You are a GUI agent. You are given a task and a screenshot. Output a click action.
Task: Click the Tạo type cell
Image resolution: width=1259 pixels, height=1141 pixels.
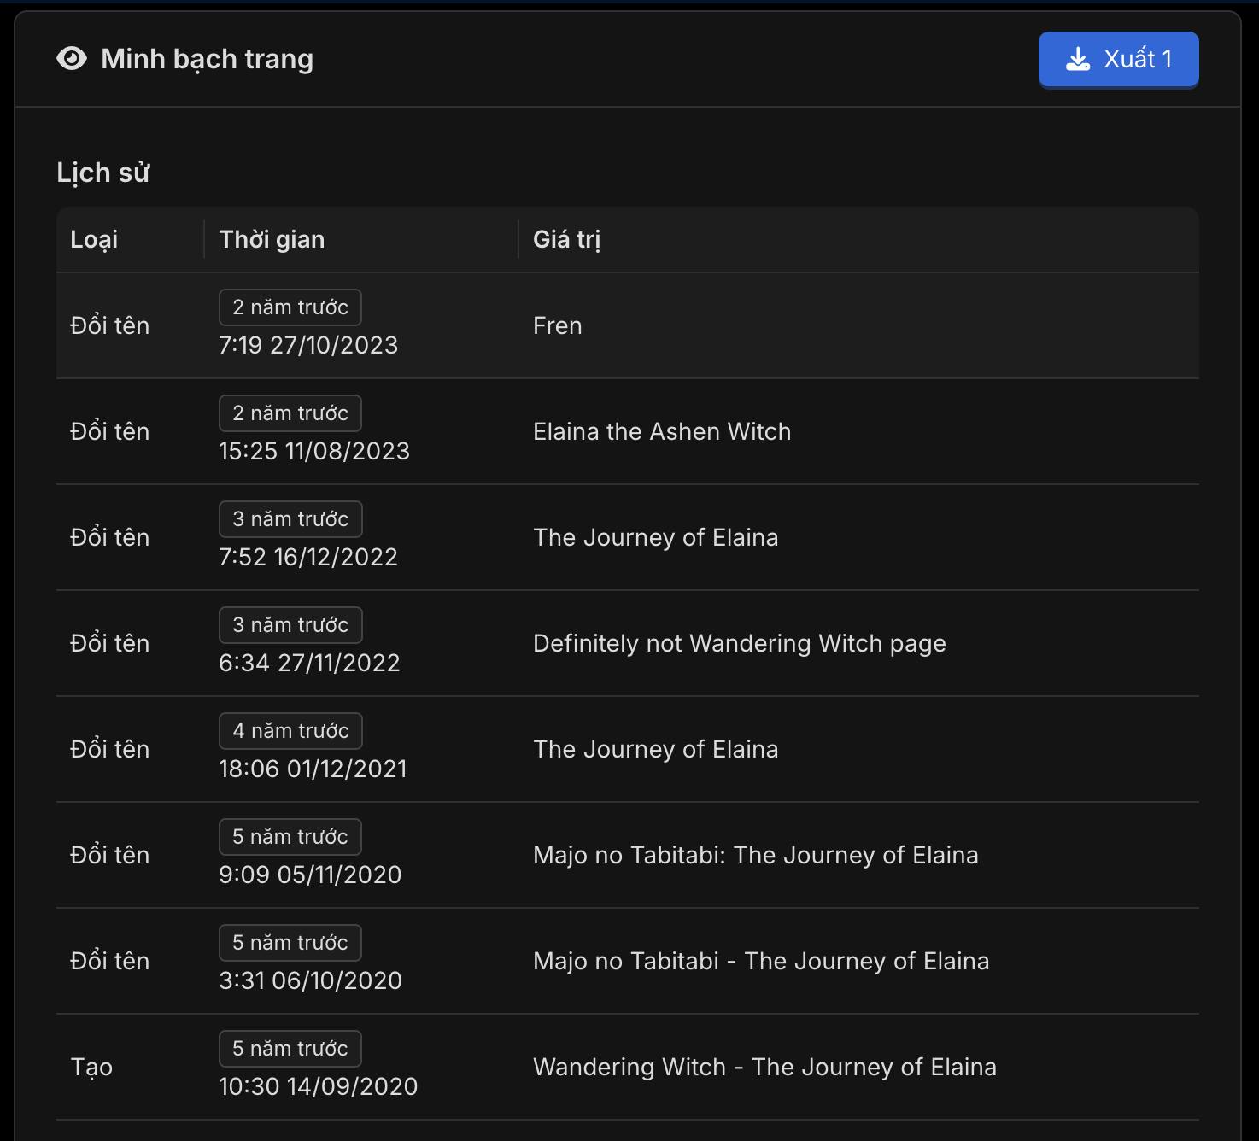[x=91, y=1067]
